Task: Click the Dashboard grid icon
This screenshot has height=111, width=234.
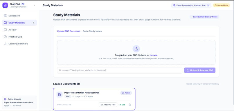Action: click(5, 16)
